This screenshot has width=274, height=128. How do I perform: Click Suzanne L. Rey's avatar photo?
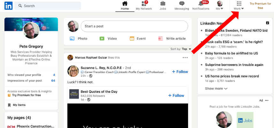[73, 71]
